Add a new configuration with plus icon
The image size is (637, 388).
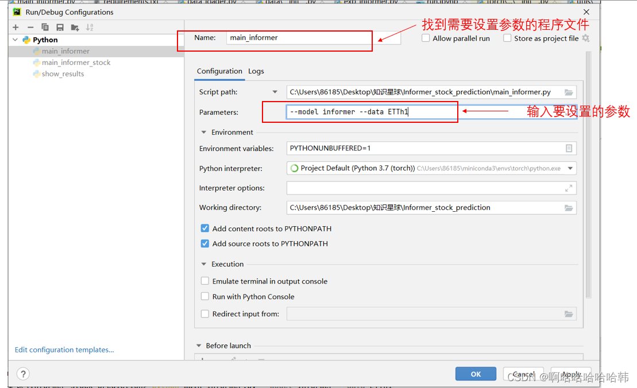(16, 27)
